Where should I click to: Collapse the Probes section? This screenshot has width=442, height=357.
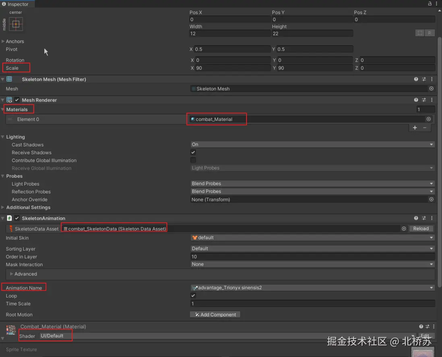tap(3, 176)
